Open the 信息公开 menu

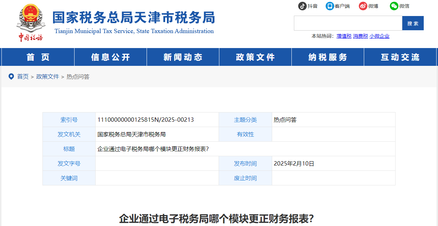[110, 57]
